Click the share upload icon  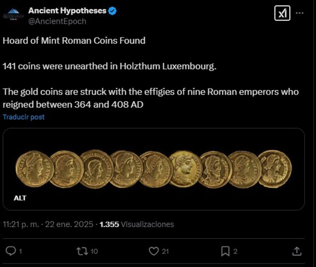coord(297,250)
